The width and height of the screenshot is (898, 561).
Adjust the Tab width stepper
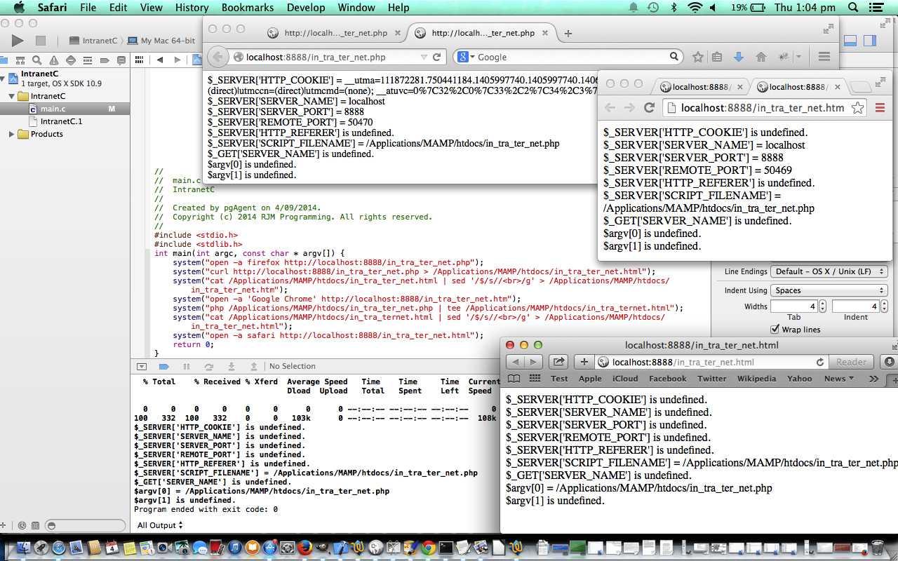click(x=823, y=306)
